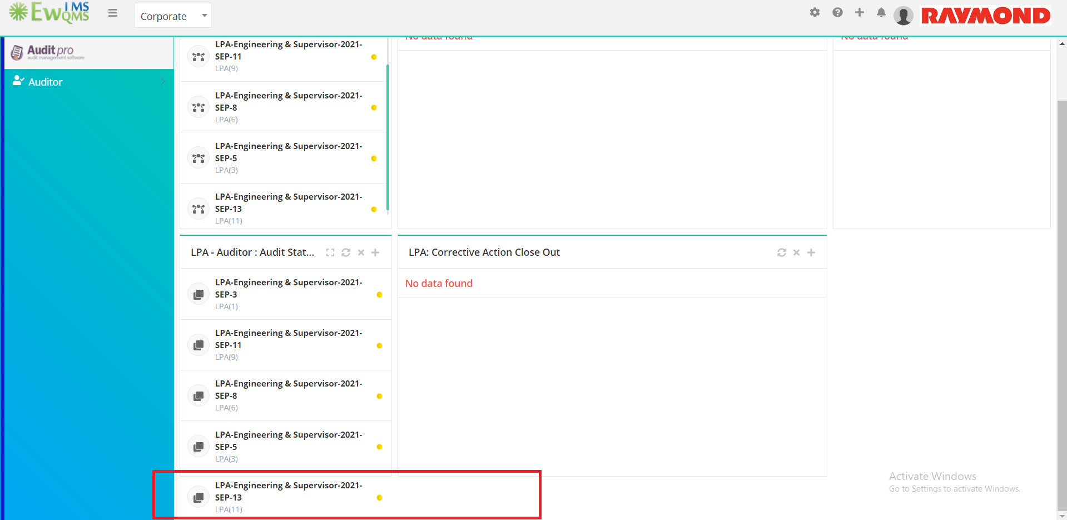Open upper LPA-Engineering & Supervisor-2021-SEP-11 entry
Screen dimensions: 1067x520
point(289,50)
